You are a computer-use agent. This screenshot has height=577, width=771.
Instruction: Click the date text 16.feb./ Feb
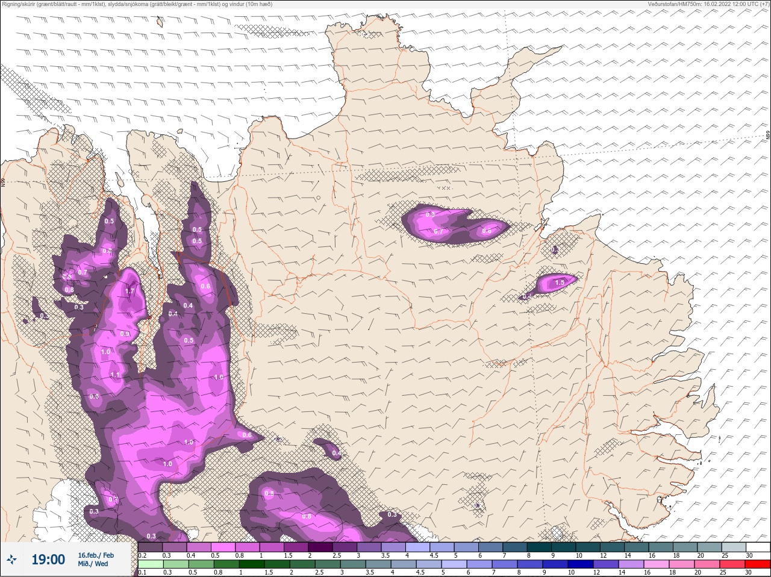pyautogui.click(x=96, y=555)
